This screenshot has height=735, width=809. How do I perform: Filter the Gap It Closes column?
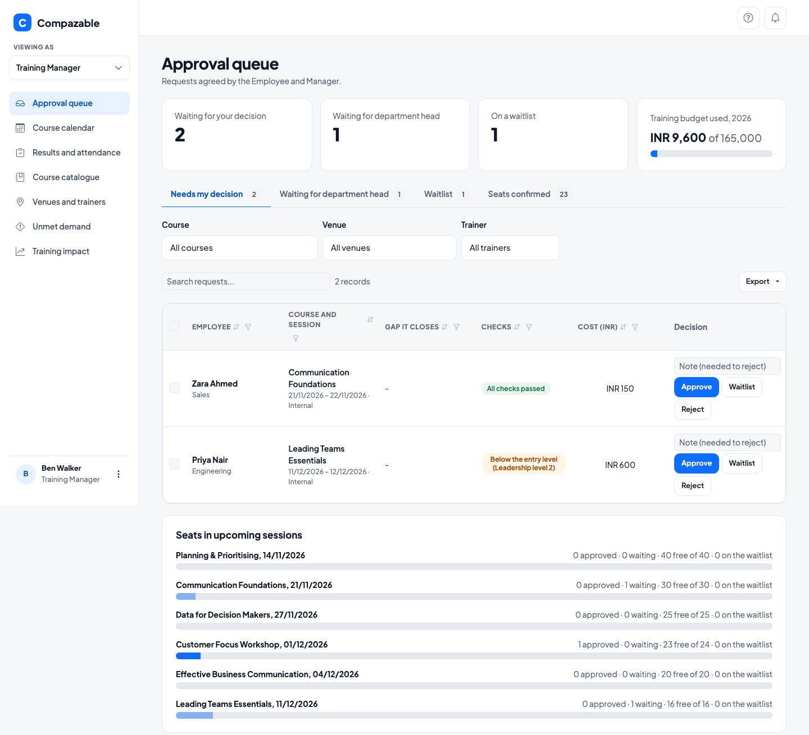click(x=457, y=327)
